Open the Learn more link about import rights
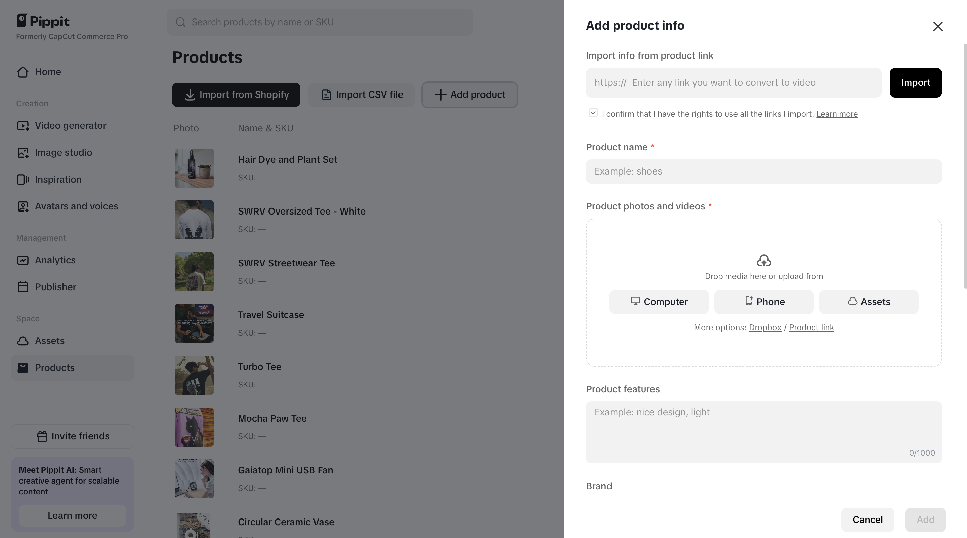 tap(837, 114)
